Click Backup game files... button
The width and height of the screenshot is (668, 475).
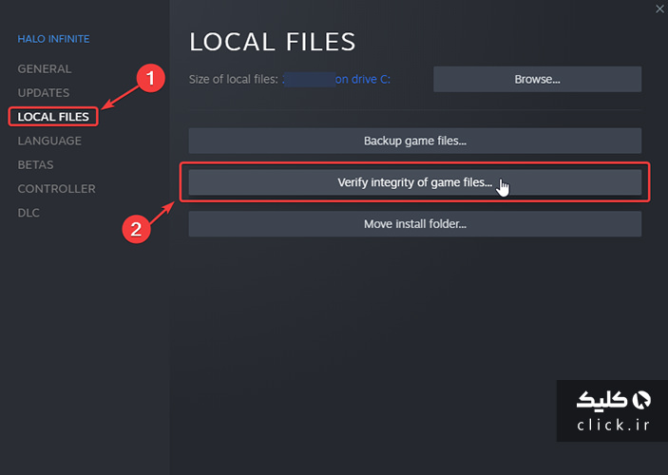click(415, 141)
